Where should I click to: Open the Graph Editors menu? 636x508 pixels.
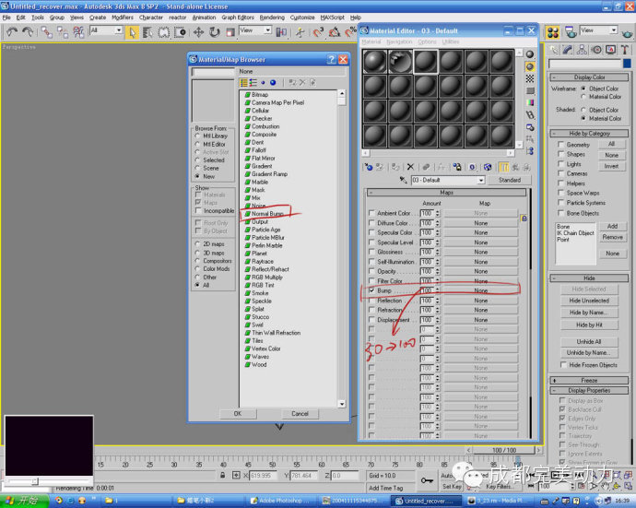click(x=238, y=18)
